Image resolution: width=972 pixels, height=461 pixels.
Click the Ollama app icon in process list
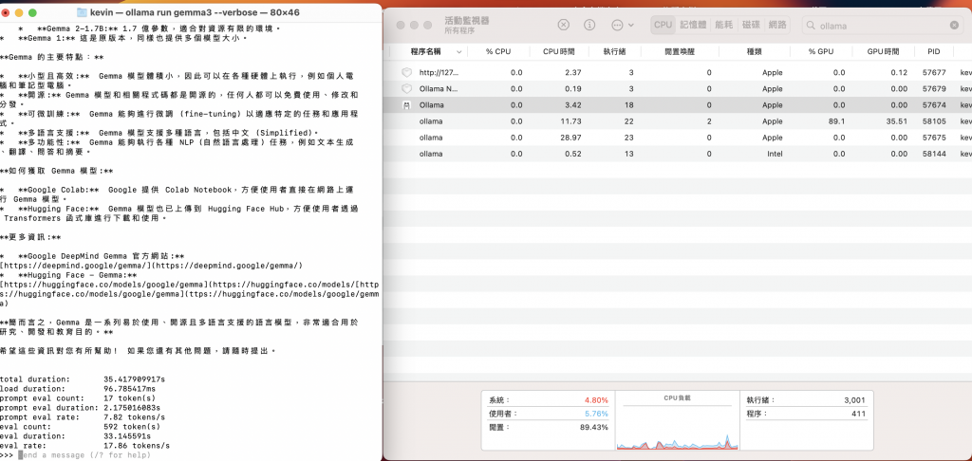point(406,105)
